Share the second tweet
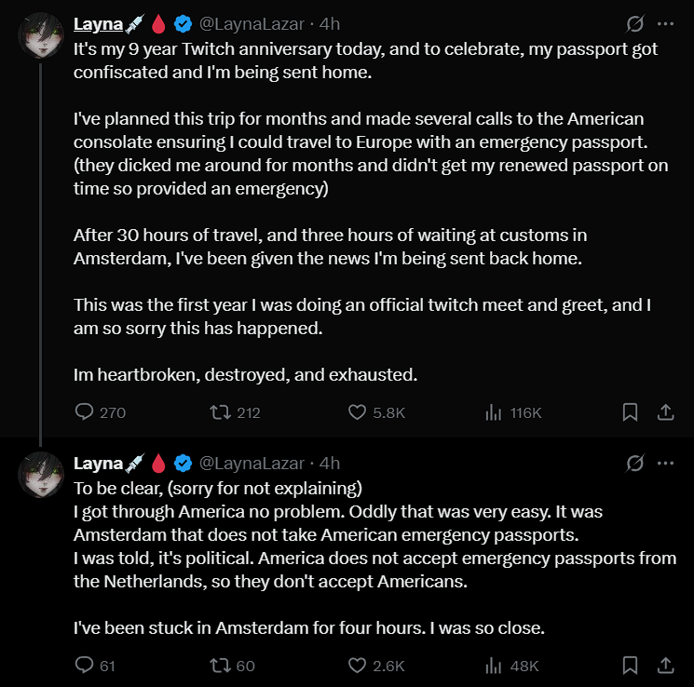The height and width of the screenshot is (687, 694). [666, 666]
